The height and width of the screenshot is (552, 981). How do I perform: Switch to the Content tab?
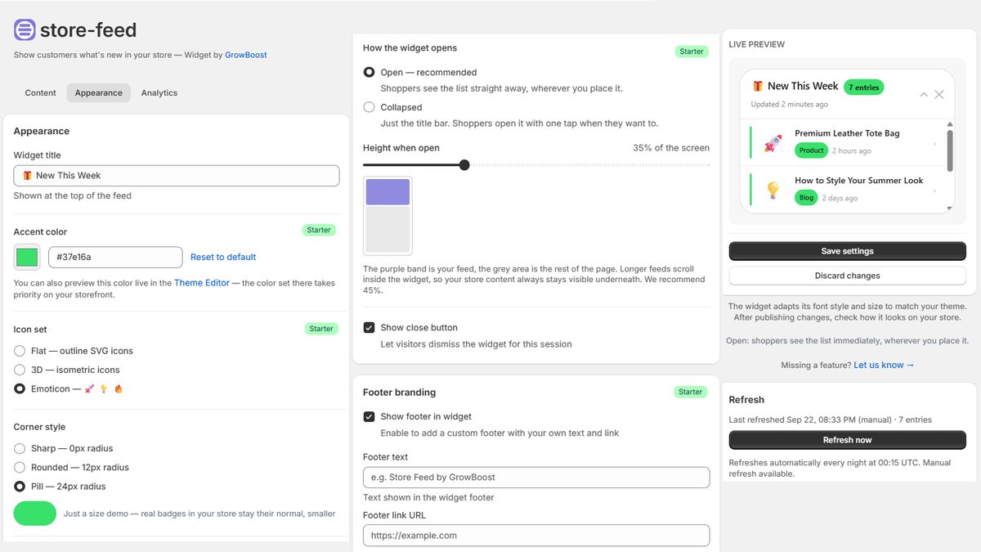click(x=41, y=92)
